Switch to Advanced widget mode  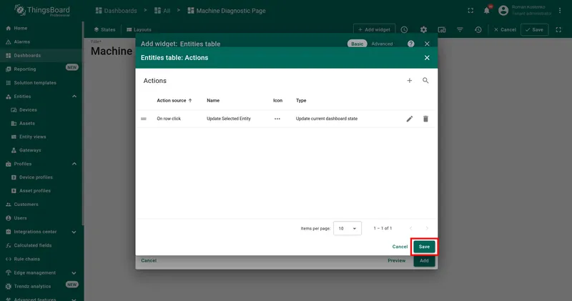[x=382, y=44]
